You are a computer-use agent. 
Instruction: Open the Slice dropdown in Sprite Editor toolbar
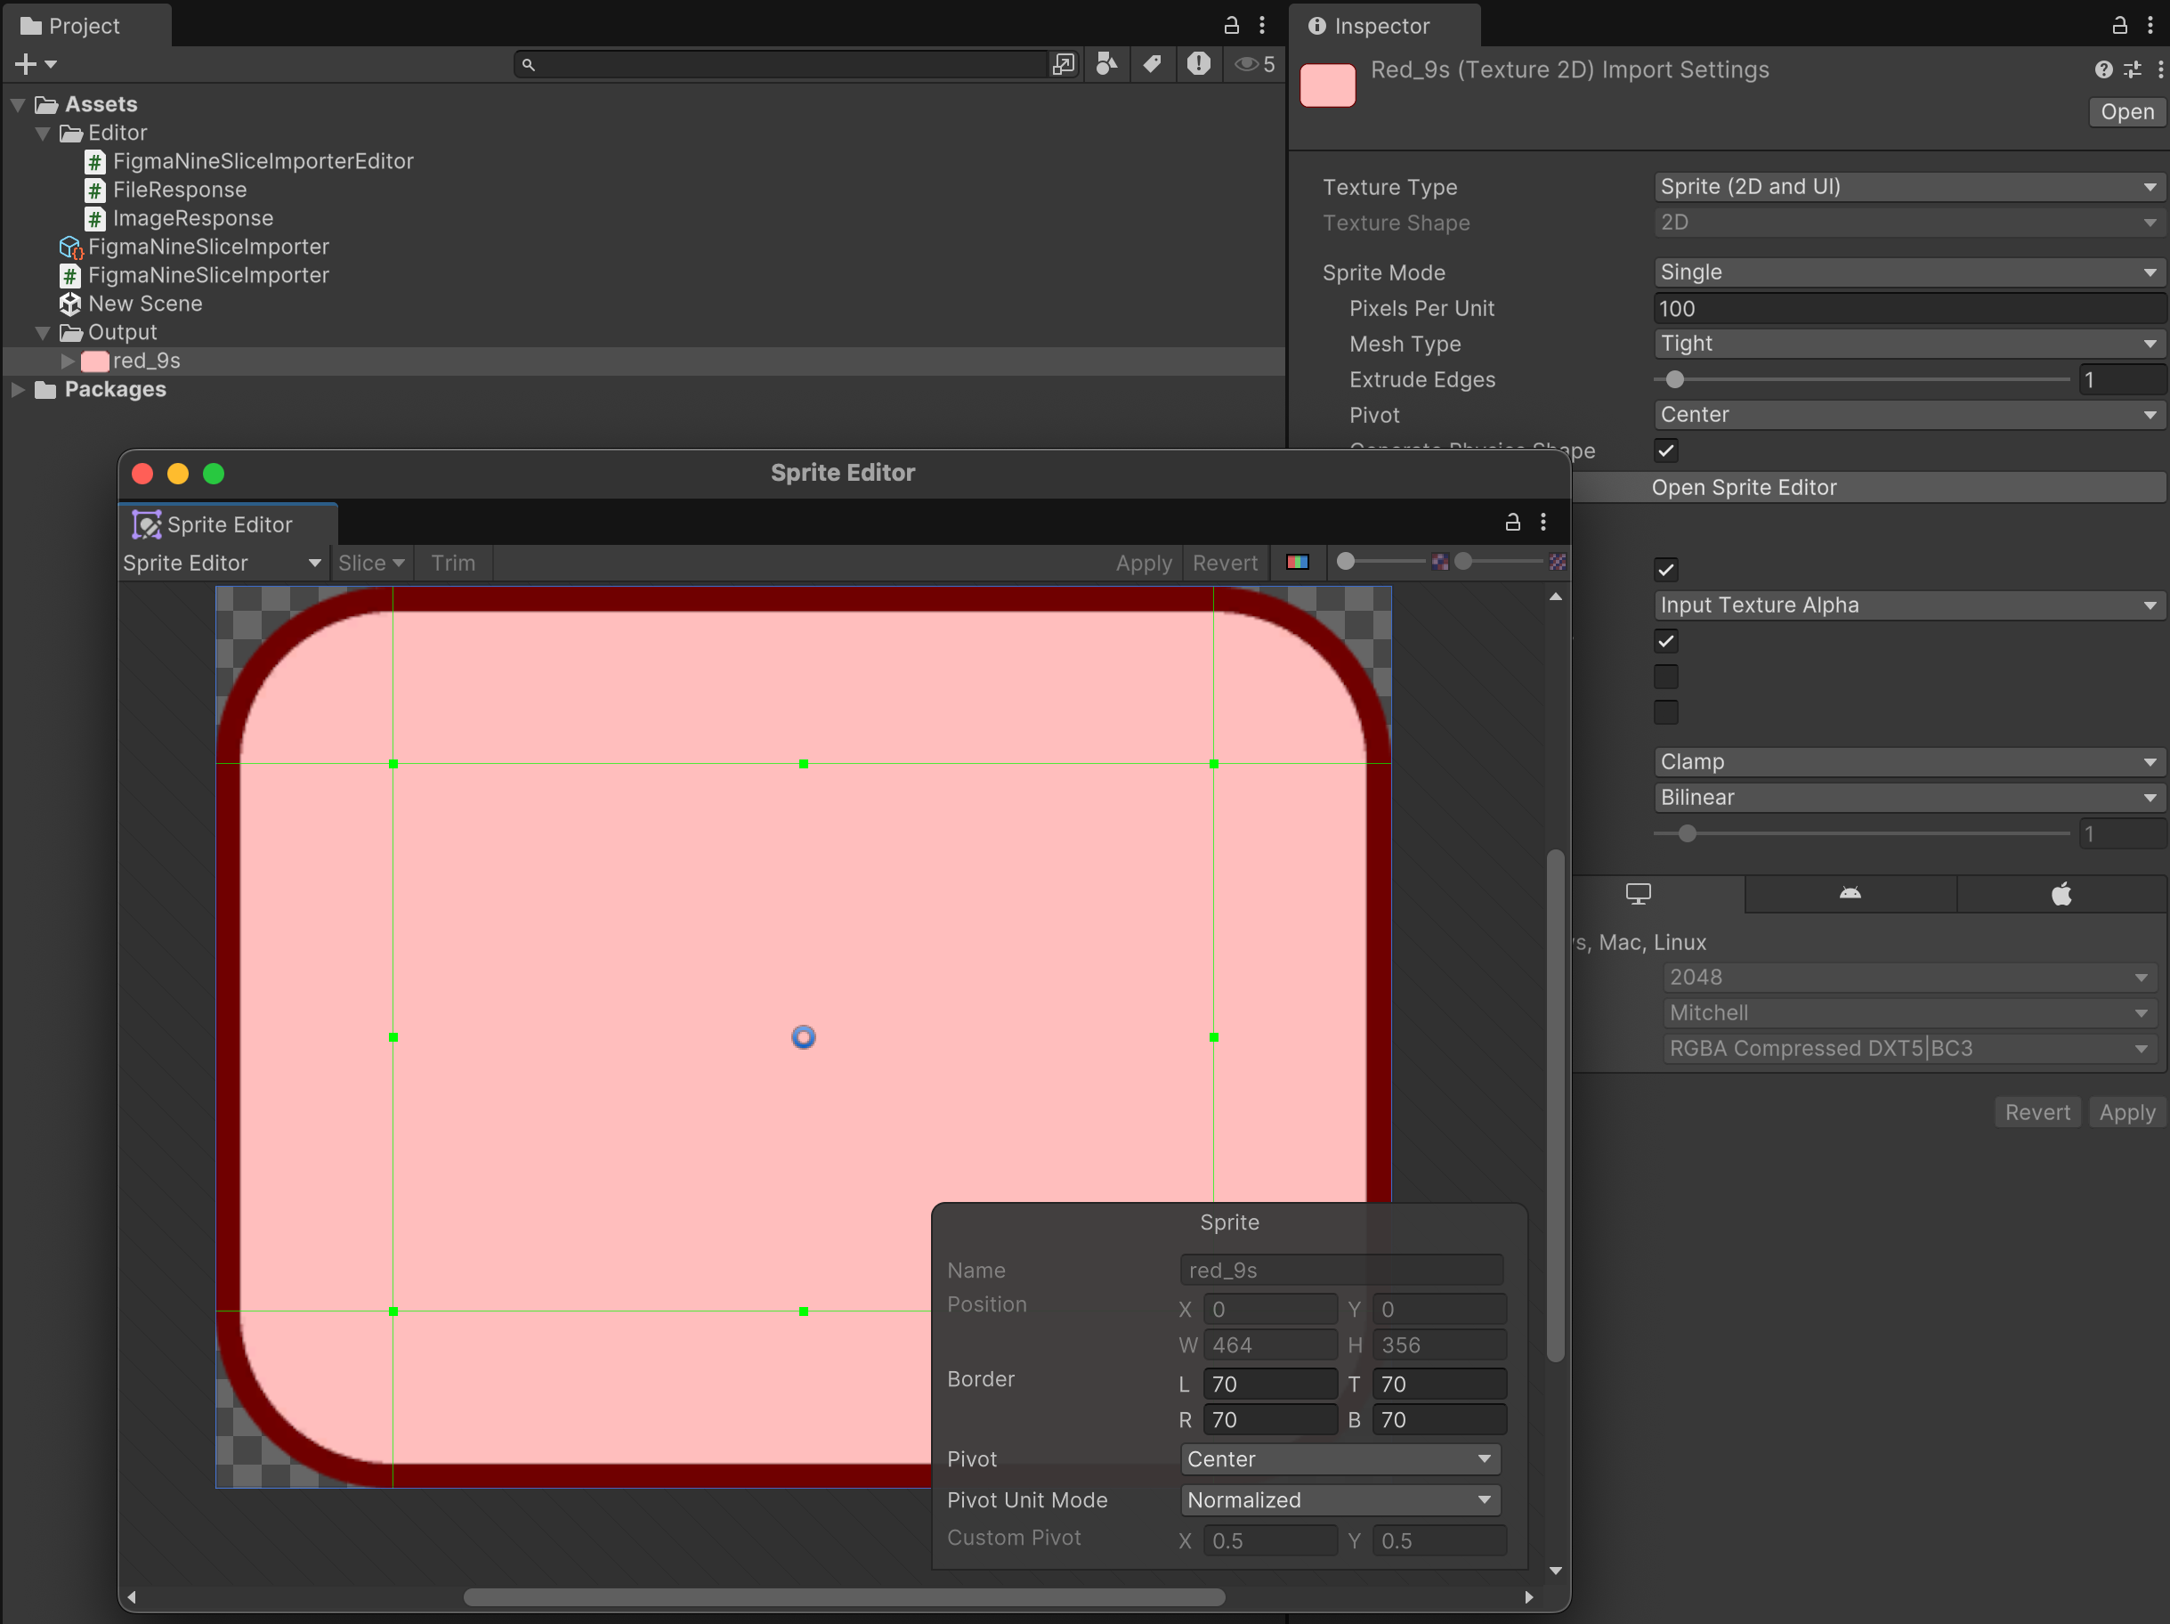point(371,563)
